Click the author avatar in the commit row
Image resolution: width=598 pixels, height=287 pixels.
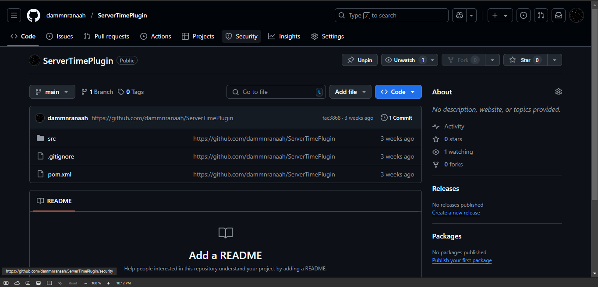point(40,118)
